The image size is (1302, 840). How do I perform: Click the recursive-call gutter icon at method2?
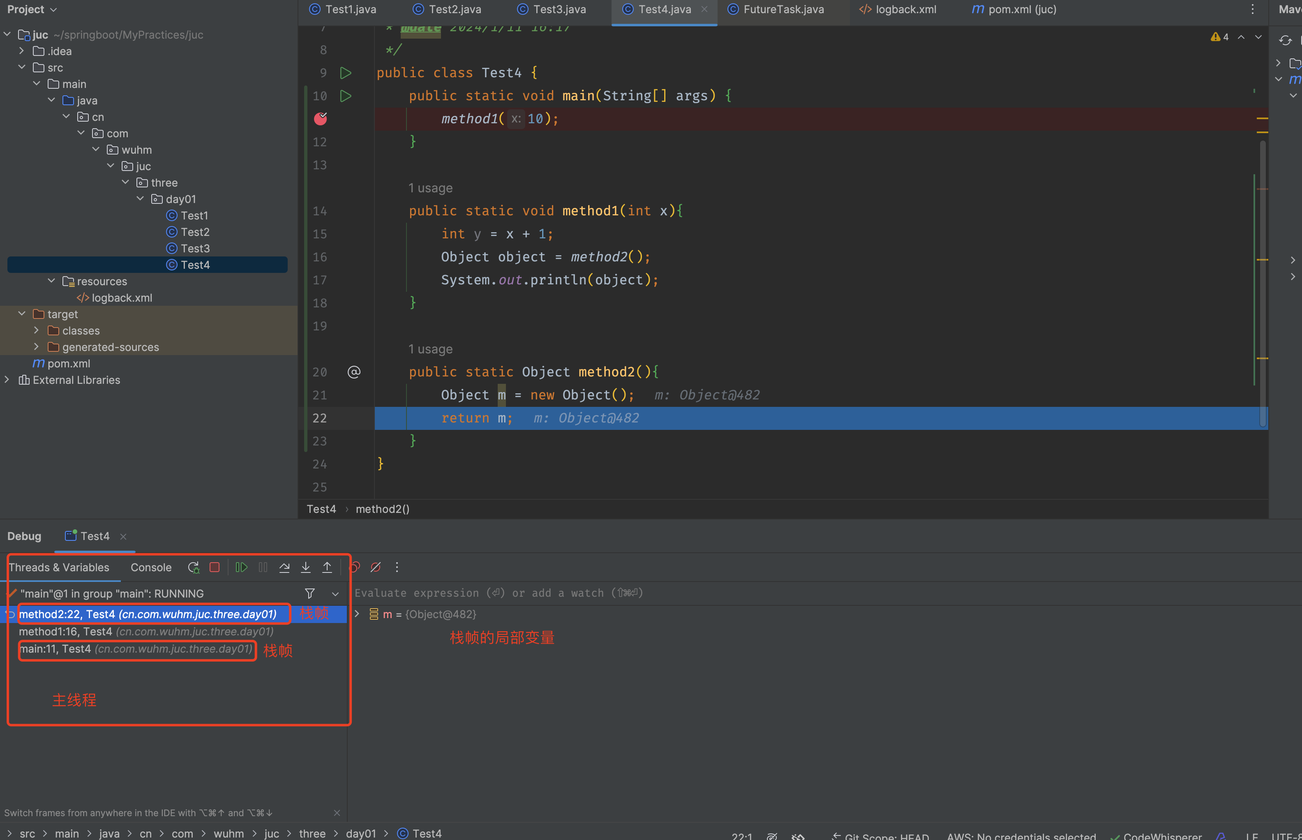pyautogui.click(x=354, y=372)
